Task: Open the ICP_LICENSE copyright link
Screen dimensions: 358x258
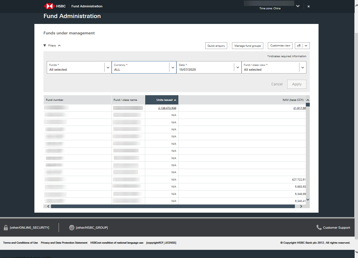Action: pos(161,243)
